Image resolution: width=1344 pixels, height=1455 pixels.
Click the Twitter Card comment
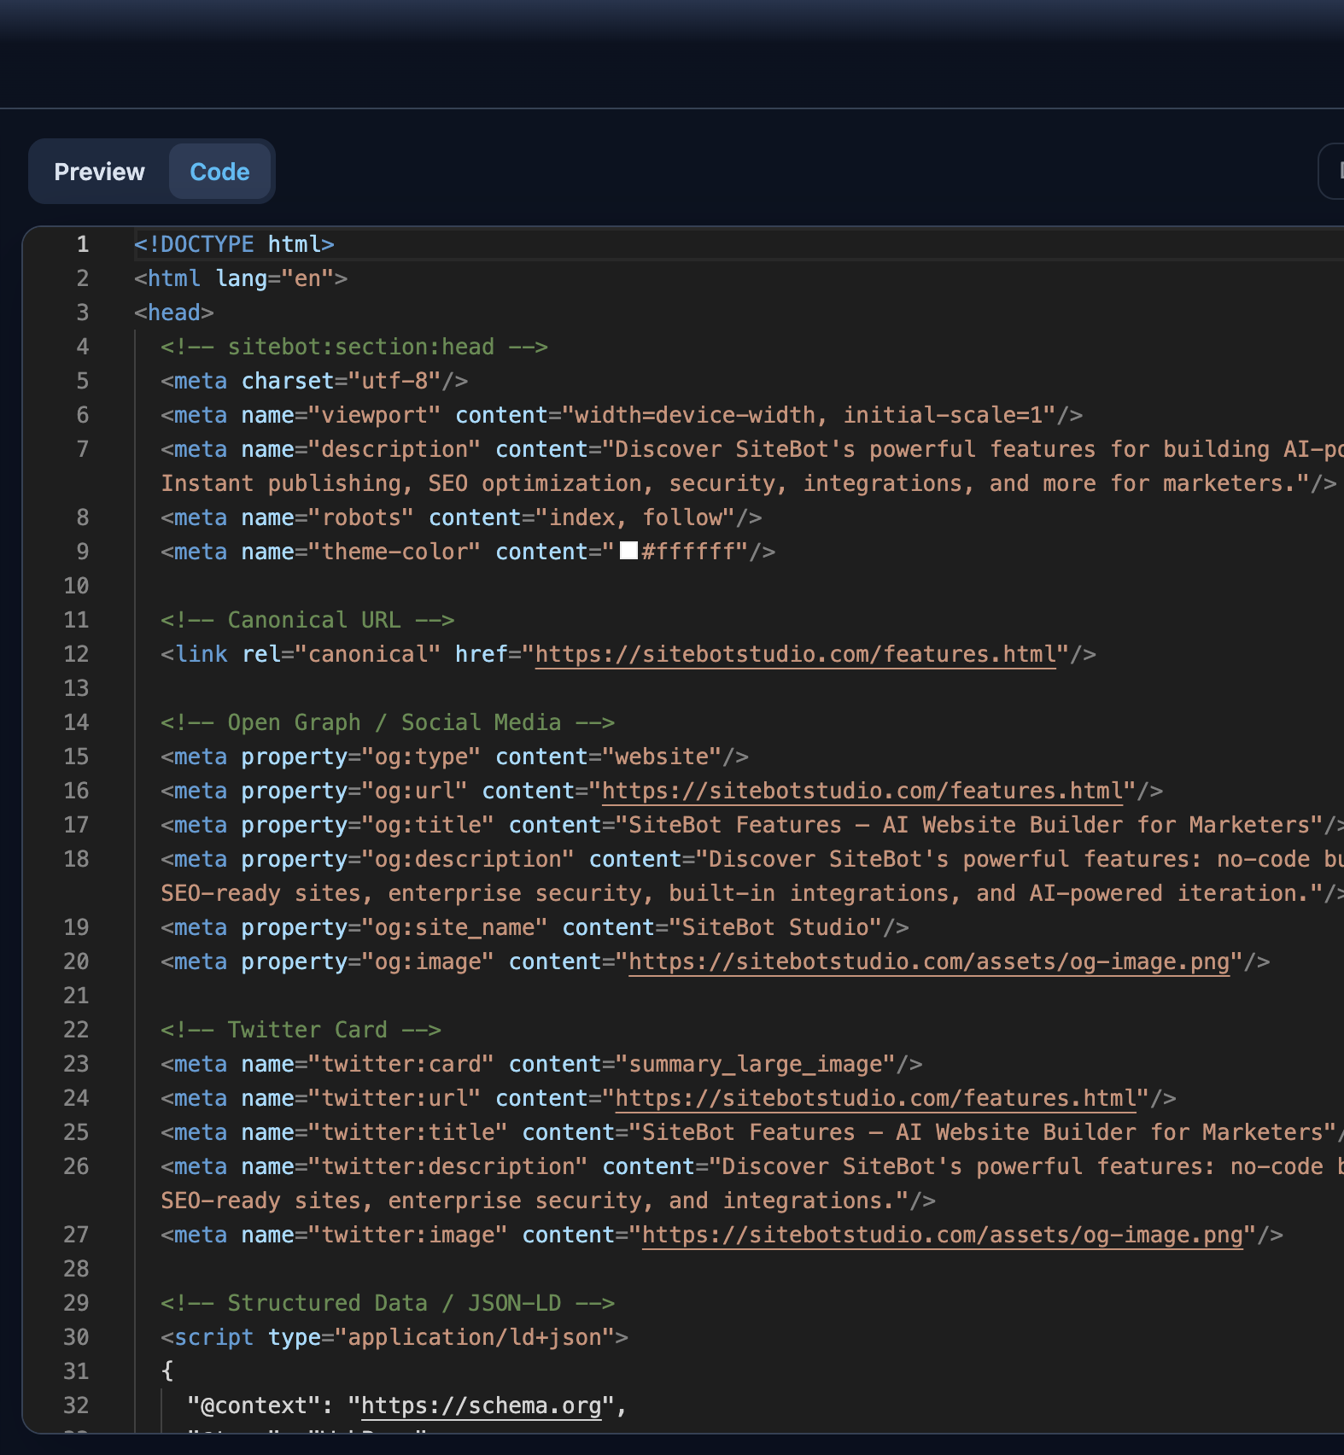[301, 1030]
